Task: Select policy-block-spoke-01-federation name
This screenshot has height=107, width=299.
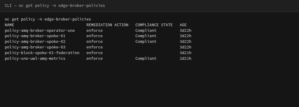Action: point(42,53)
